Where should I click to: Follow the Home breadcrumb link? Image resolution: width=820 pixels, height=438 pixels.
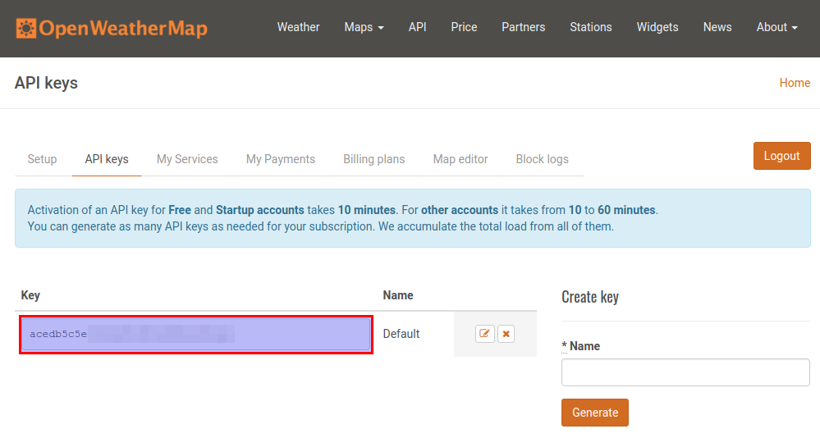click(795, 83)
